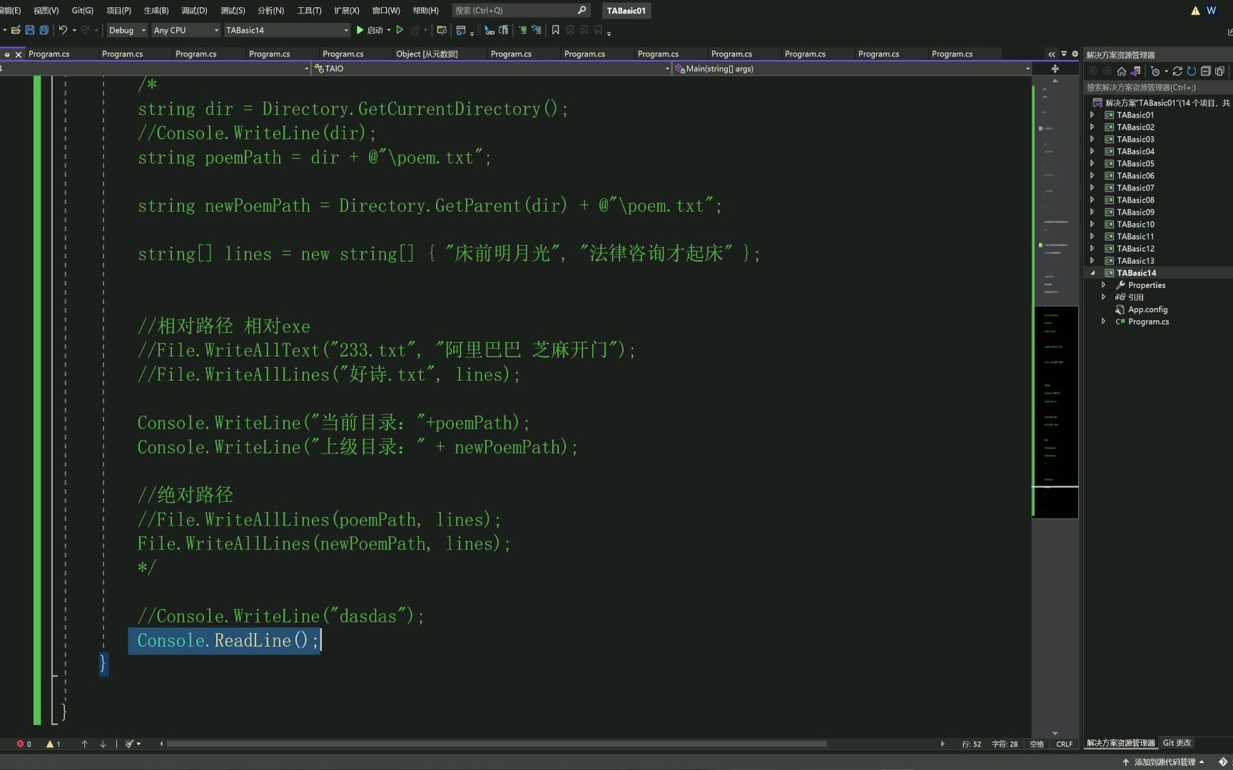Click Show All Files icon
The width and height of the screenshot is (1233, 770).
[x=1219, y=71]
